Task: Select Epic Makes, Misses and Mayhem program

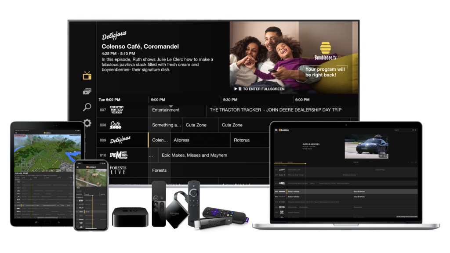Action: 194,155
